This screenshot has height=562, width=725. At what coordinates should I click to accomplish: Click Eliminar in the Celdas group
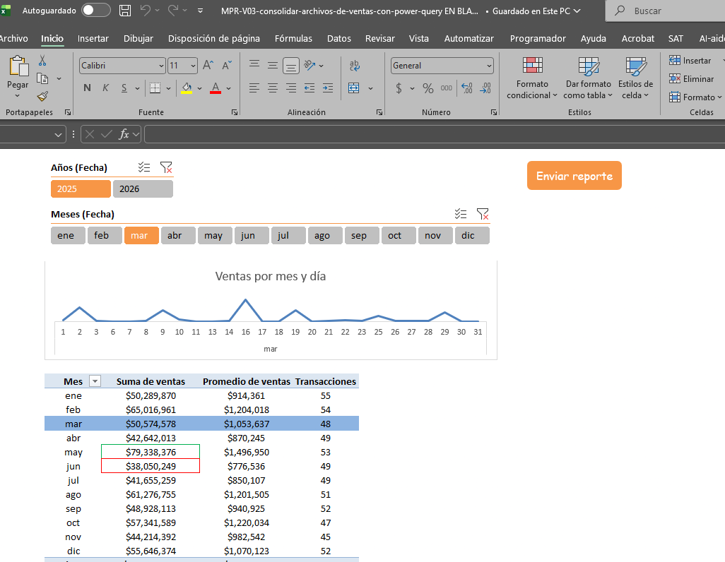click(691, 79)
